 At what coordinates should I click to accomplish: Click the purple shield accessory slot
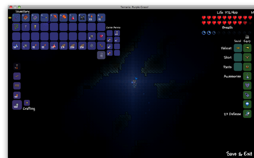(247, 85)
